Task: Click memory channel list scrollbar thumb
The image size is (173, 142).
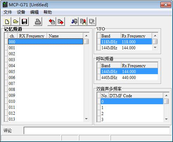Action: click(86, 42)
